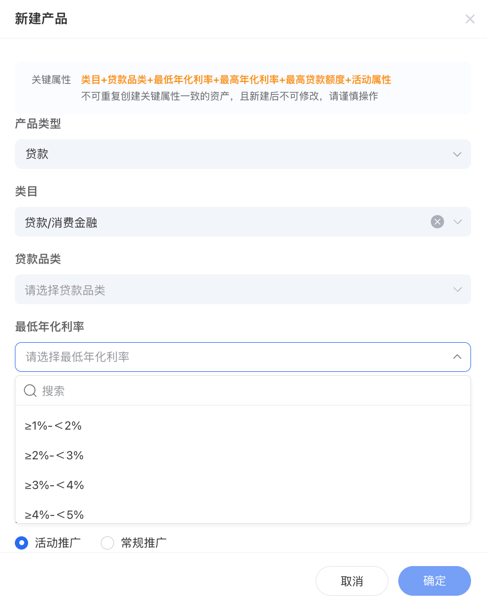Choose the ≥2%-＜3% rate option
Image resolution: width=487 pixels, height=604 pixels.
point(54,455)
